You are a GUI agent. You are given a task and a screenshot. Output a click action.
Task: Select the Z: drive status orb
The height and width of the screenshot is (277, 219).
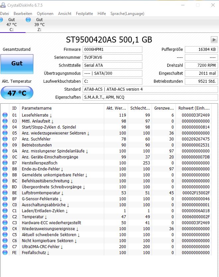pyautogui.click(x=28, y=20)
